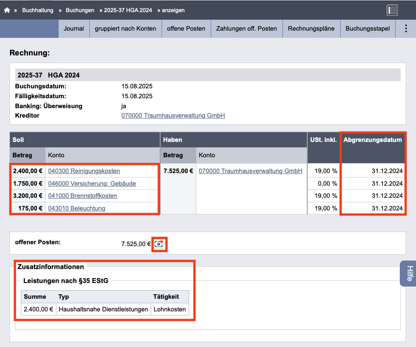Open account 046000 Versicherung: Gebäude
The height and width of the screenshot is (347, 416).
point(92,183)
